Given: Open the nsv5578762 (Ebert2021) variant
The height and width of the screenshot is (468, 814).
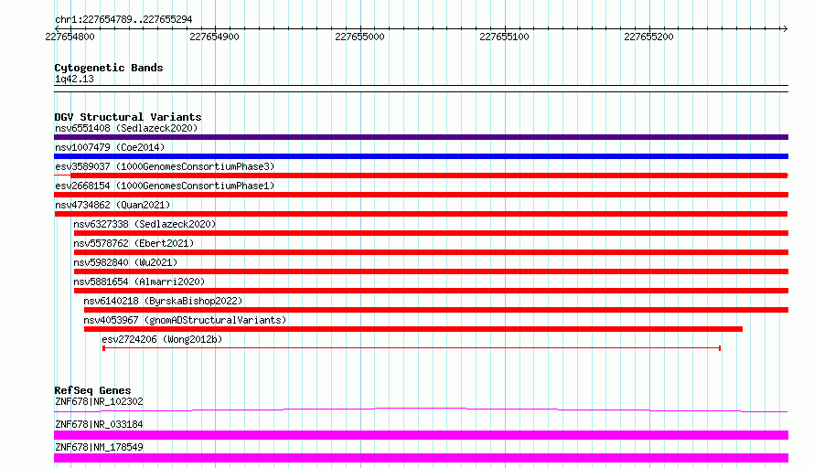Looking at the screenshot, I should click(134, 243).
